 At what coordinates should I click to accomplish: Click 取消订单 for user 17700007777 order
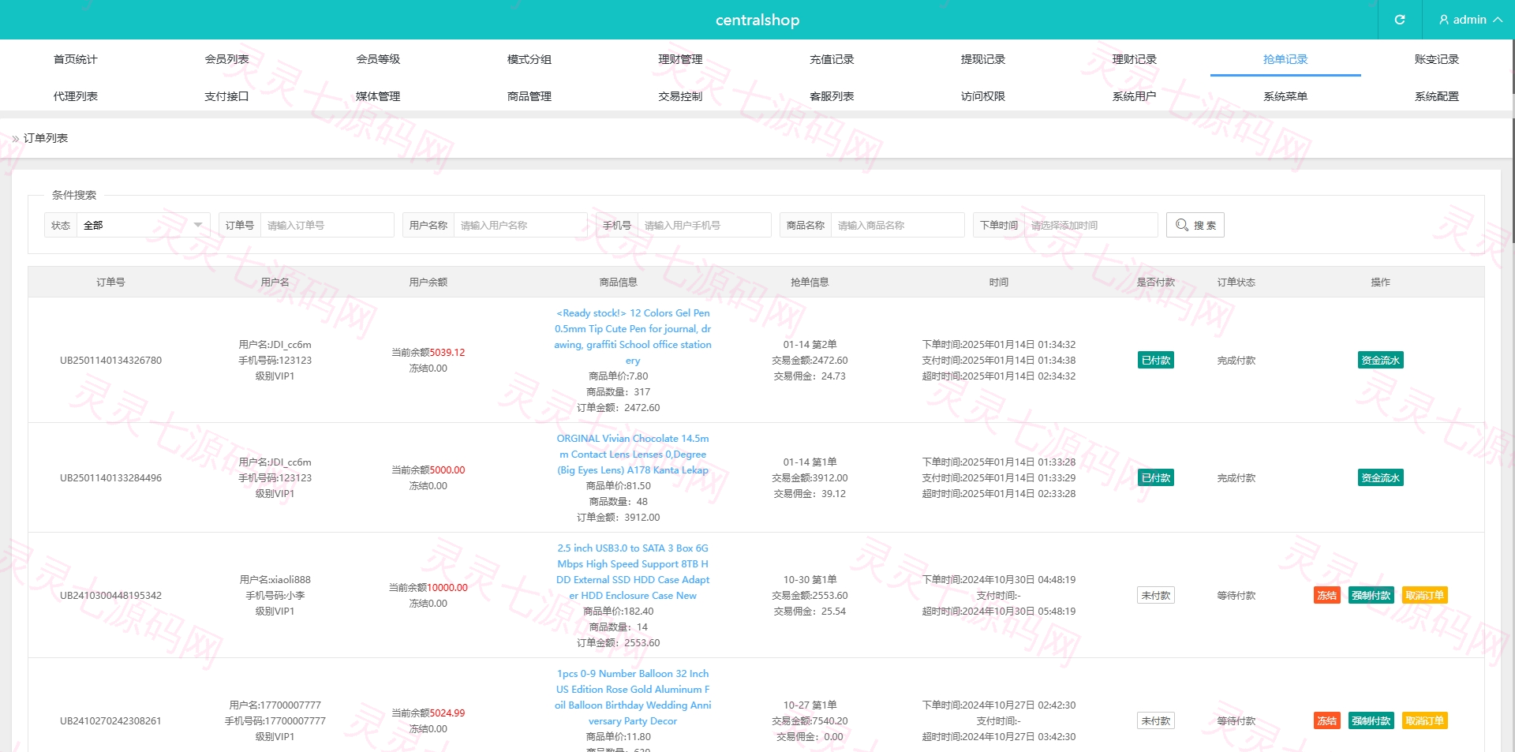[x=1424, y=721]
